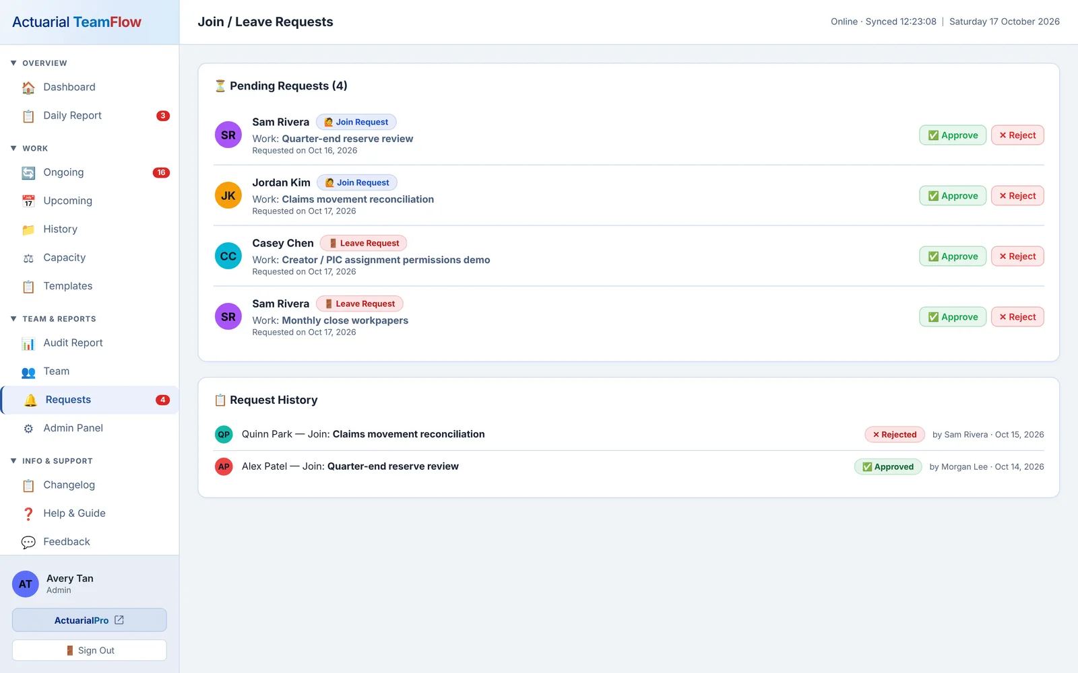
Task: Click the Daily Report clipboard icon
Action: click(x=28, y=116)
